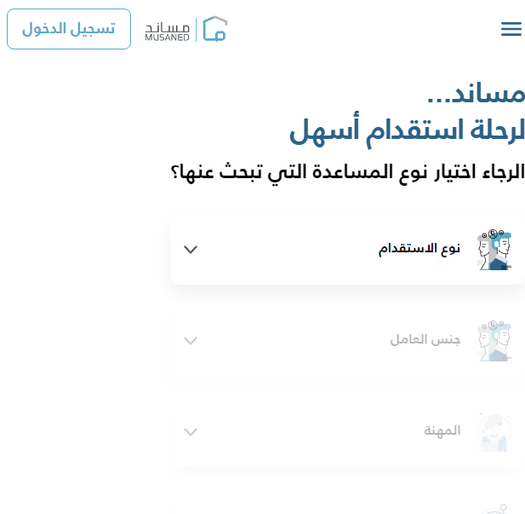The height and width of the screenshot is (514, 525).
Task: Select the جنس العامل label text
Action: click(x=425, y=340)
